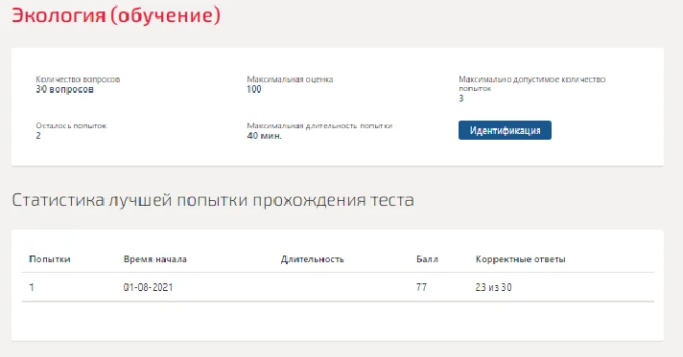Click the Попытки column header
Viewport: 683px width, 357px height.
[x=50, y=259]
